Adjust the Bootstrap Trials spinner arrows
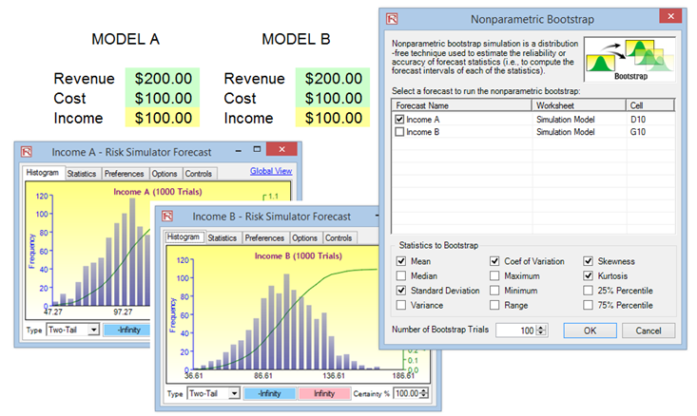Viewport: 697px width, 416px height. 541,331
